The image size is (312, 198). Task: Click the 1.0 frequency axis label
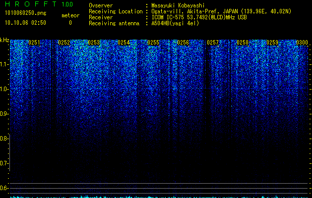3,89
